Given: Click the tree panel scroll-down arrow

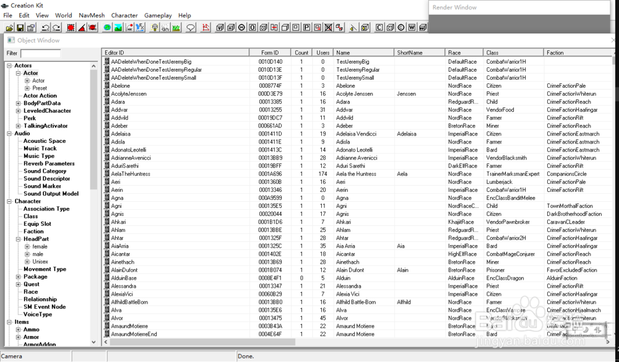Looking at the screenshot, I should (x=93, y=342).
